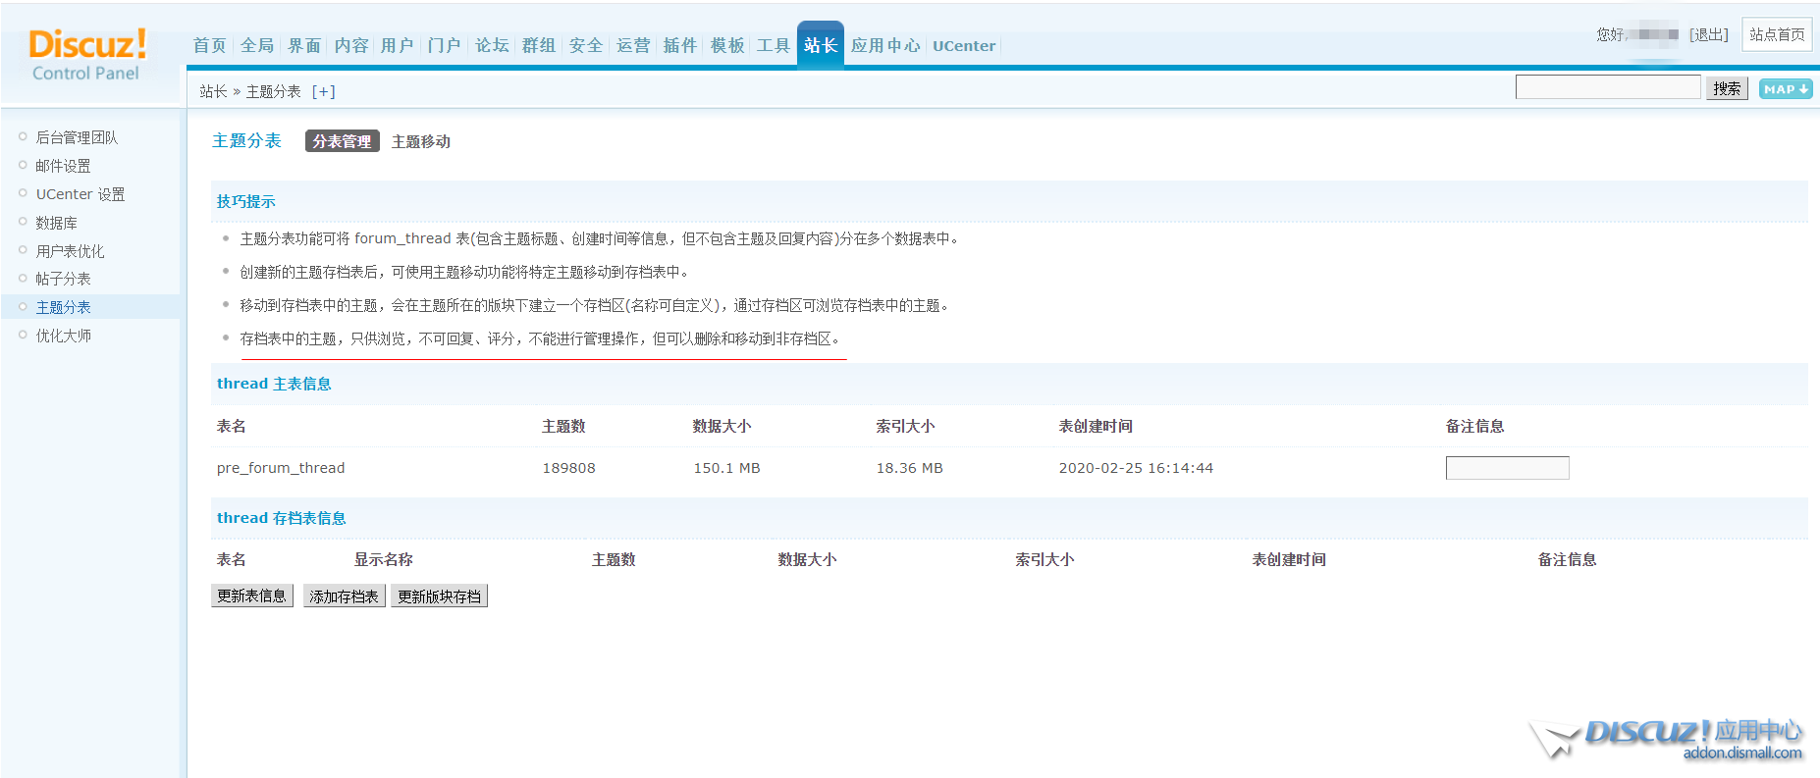Open the 应用中心 top menu
Screen dimensions: 1820x778
coord(884,45)
